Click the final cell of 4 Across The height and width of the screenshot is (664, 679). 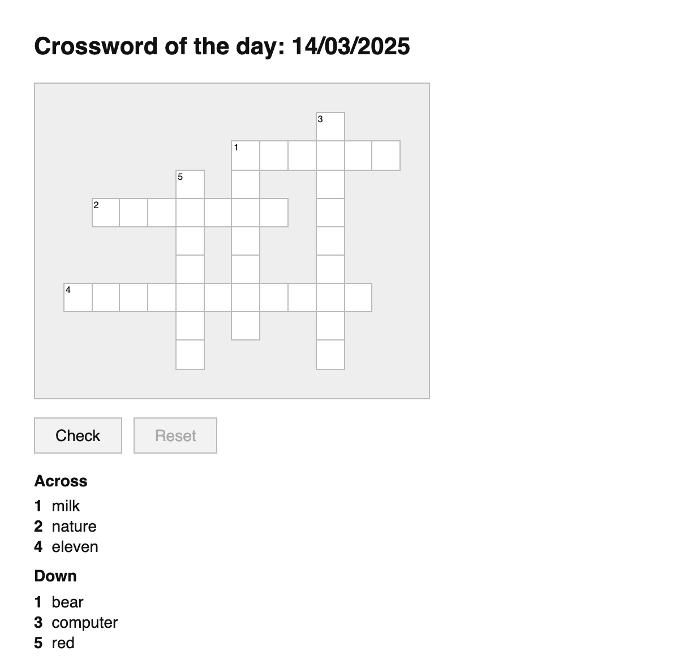(x=358, y=297)
